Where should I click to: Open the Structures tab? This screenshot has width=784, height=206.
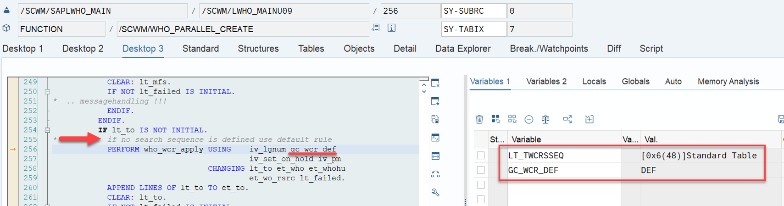258,49
